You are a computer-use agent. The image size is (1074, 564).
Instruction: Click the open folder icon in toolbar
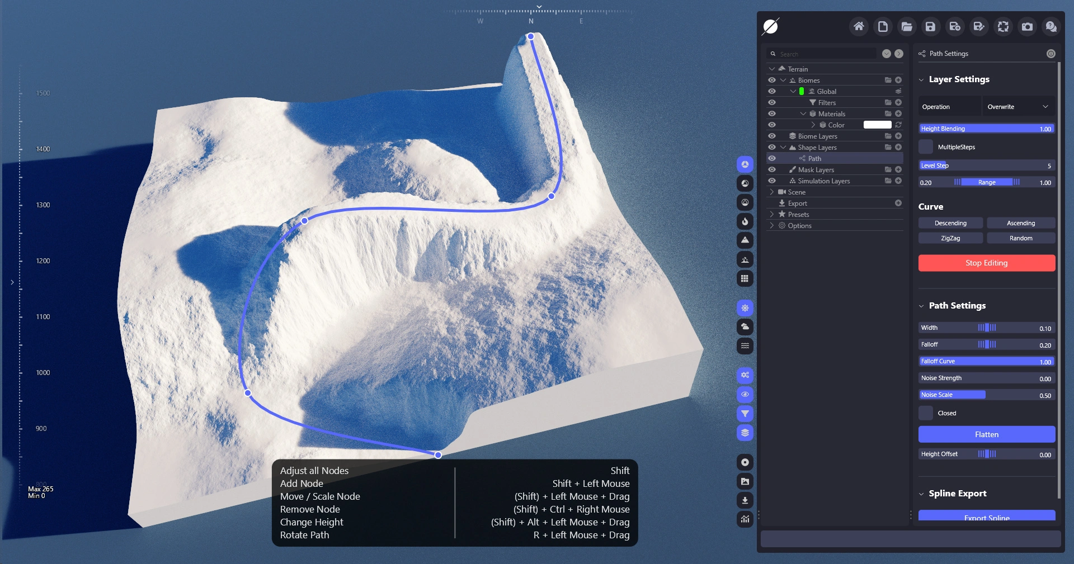[x=907, y=26]
